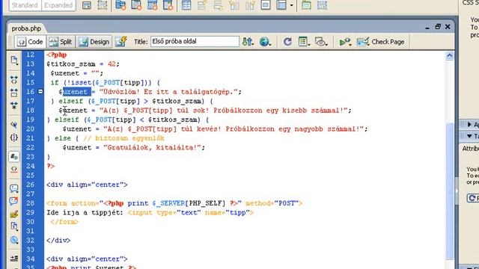Click the Frames layout icon before dropdown arrow

281,5
